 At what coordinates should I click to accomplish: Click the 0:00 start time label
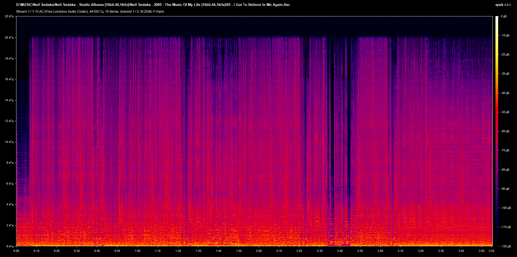16,251
